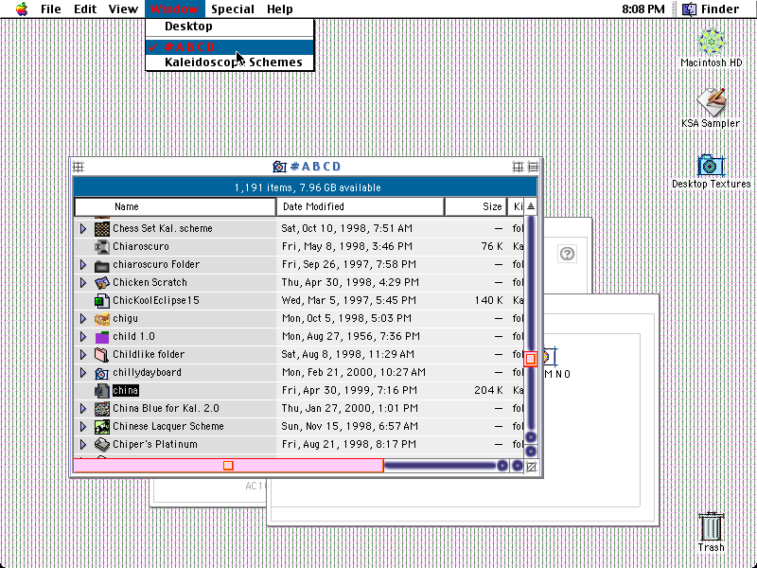Expand the Chinese Lacquer Scheme folder
Screen dimensions: 757x568
click(83, 427)
